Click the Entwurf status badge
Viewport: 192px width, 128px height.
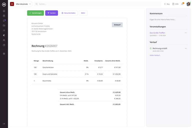[117, 25]
